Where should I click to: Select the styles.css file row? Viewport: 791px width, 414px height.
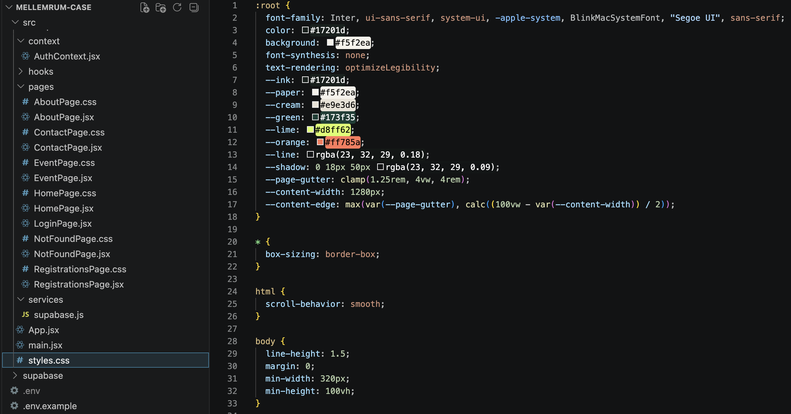tap(106, 360)
